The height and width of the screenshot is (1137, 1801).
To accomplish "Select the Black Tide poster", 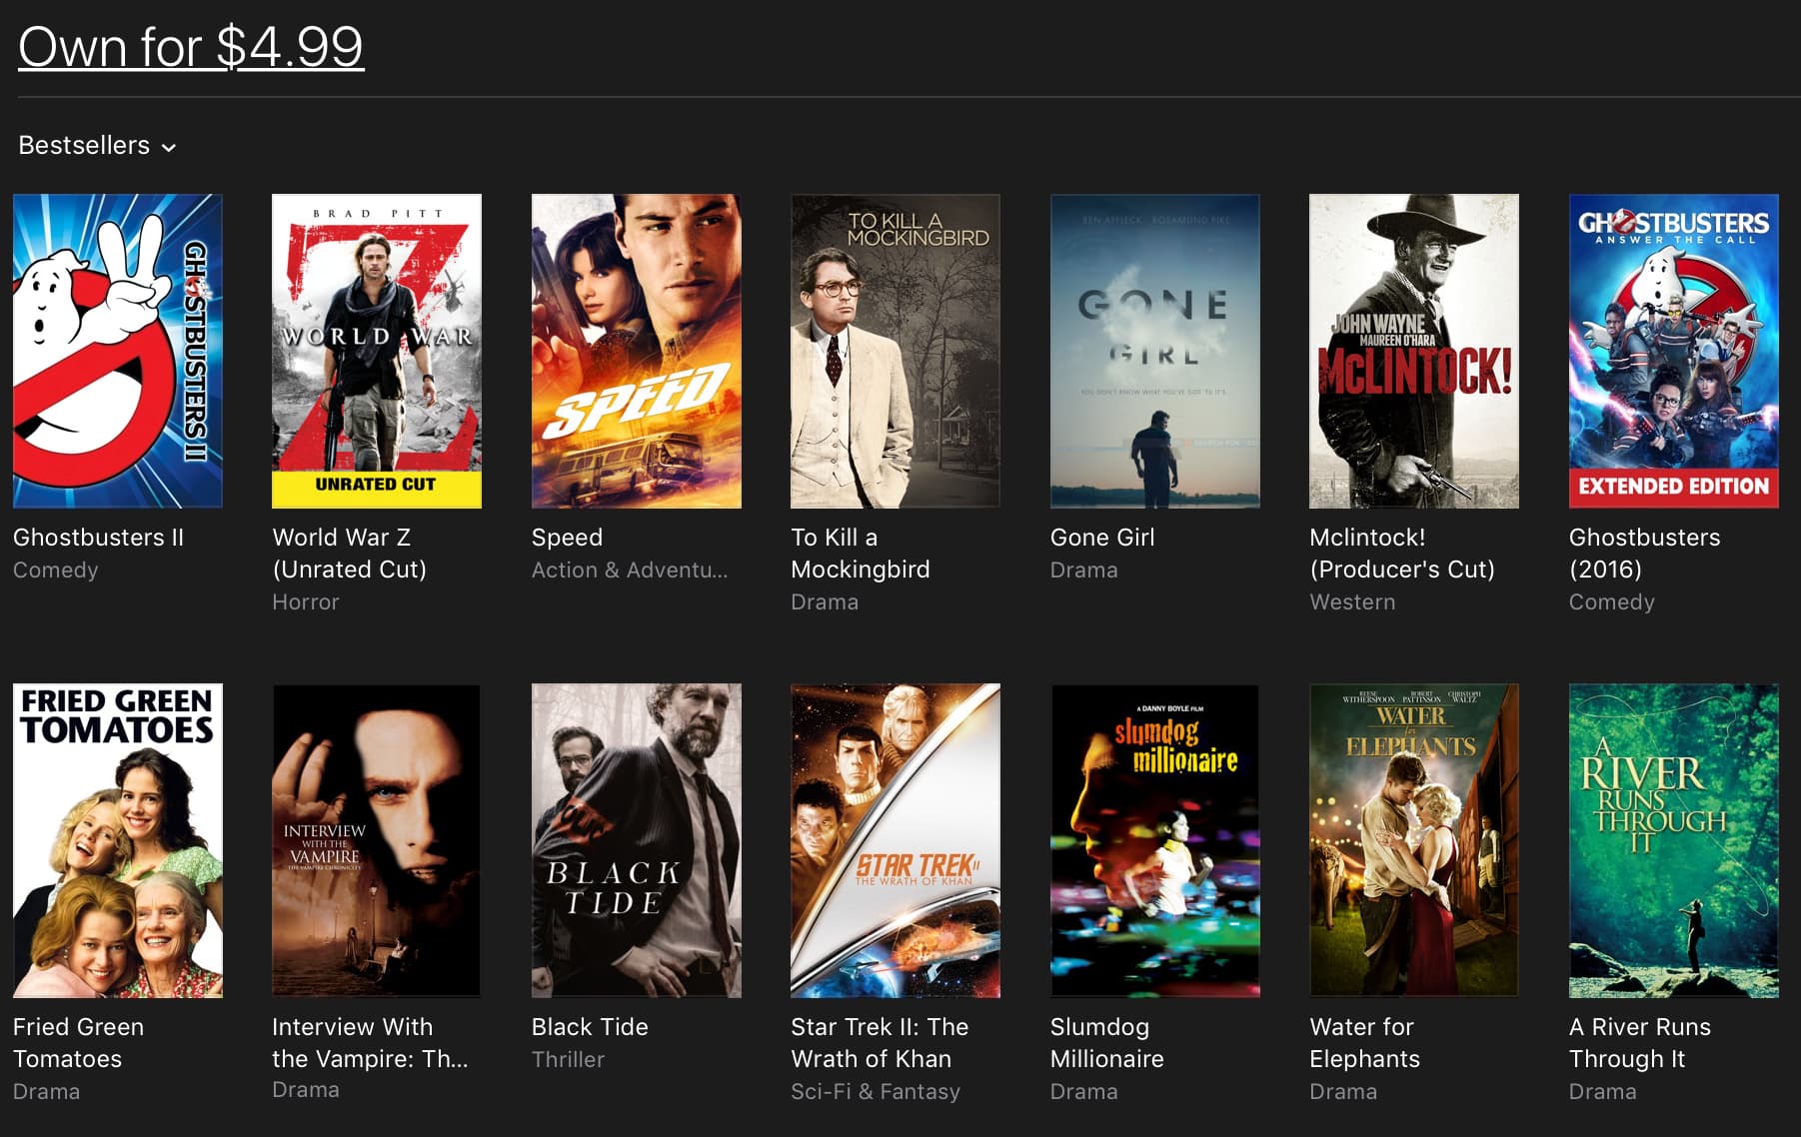I will tap(637, 840).
